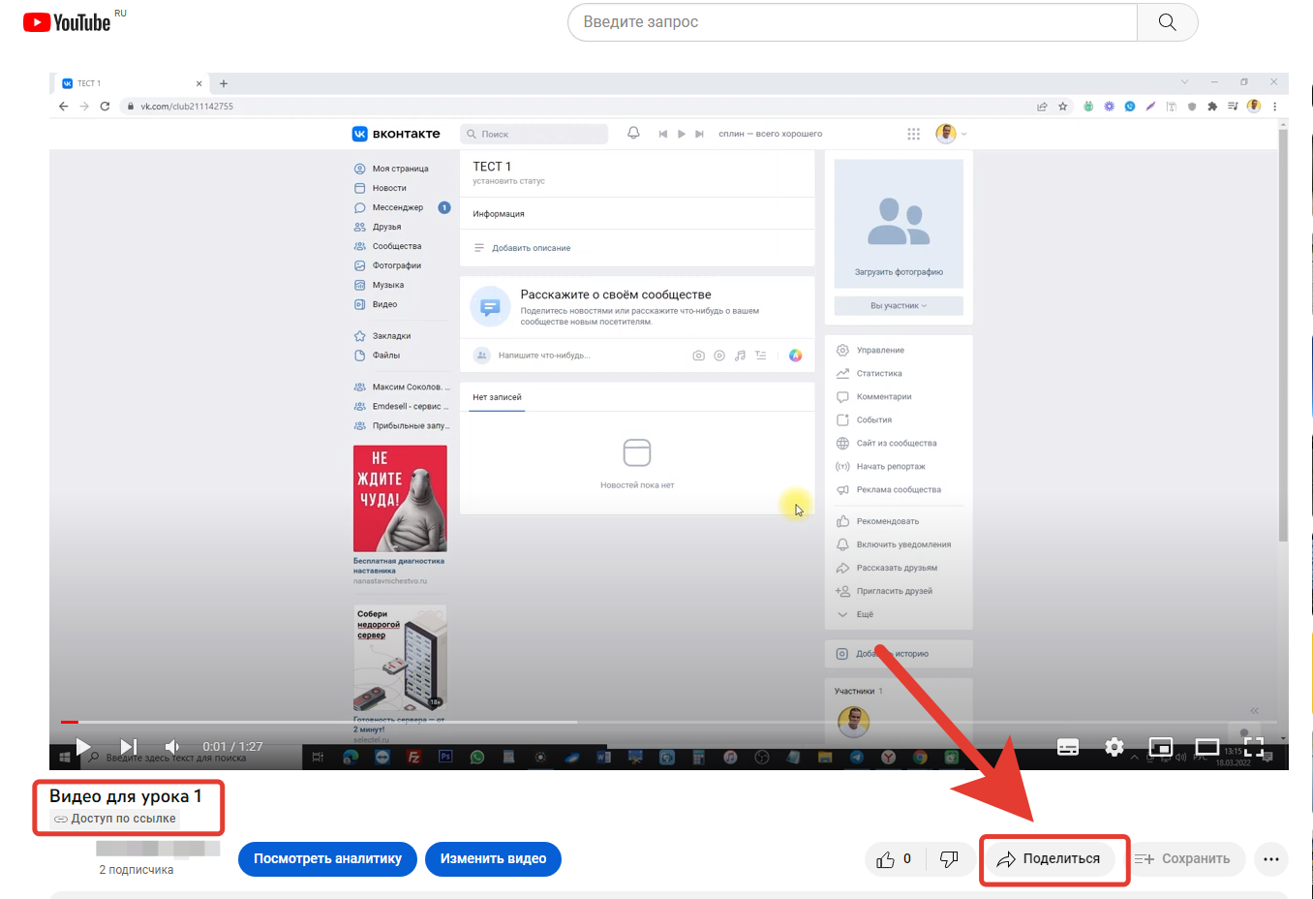Open the three-dot more actions menu

click(x=1271, y=859)
